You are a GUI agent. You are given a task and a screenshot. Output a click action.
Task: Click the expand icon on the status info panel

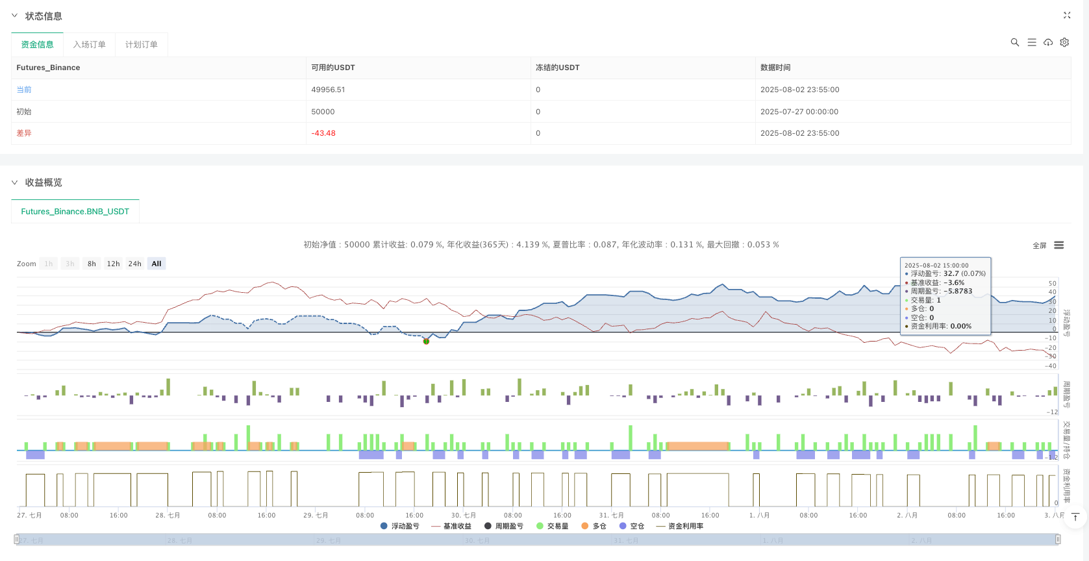click(x=1066, y=15)
